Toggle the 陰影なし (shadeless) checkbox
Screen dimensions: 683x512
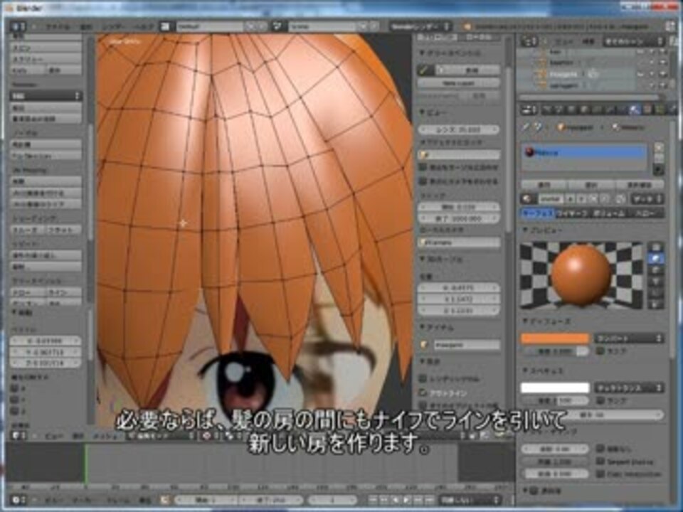[600, 449]
